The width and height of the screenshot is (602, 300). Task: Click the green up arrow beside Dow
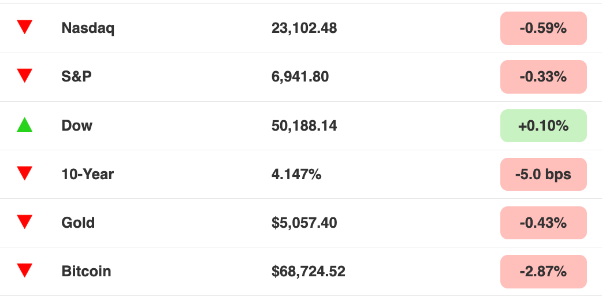[25, 125]
